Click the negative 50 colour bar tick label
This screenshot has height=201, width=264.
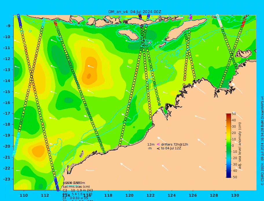[234, 177]
